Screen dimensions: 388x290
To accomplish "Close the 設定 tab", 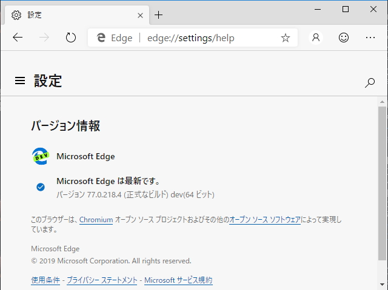I will (x=140, y=16).
